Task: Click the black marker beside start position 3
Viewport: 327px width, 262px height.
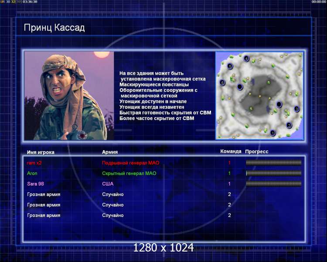Action: tap(279, 104)
